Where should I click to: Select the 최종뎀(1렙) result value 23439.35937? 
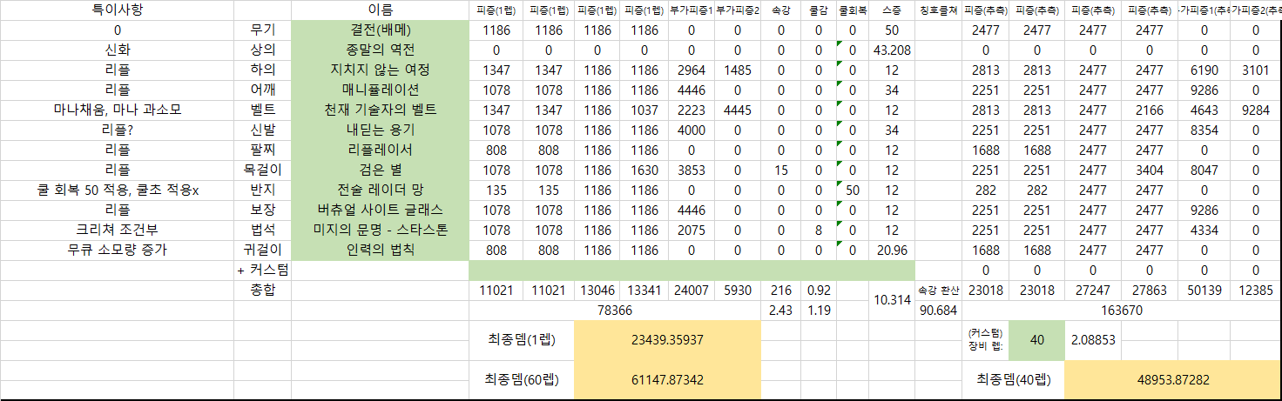pyautogui.click(x=666, y=340)
